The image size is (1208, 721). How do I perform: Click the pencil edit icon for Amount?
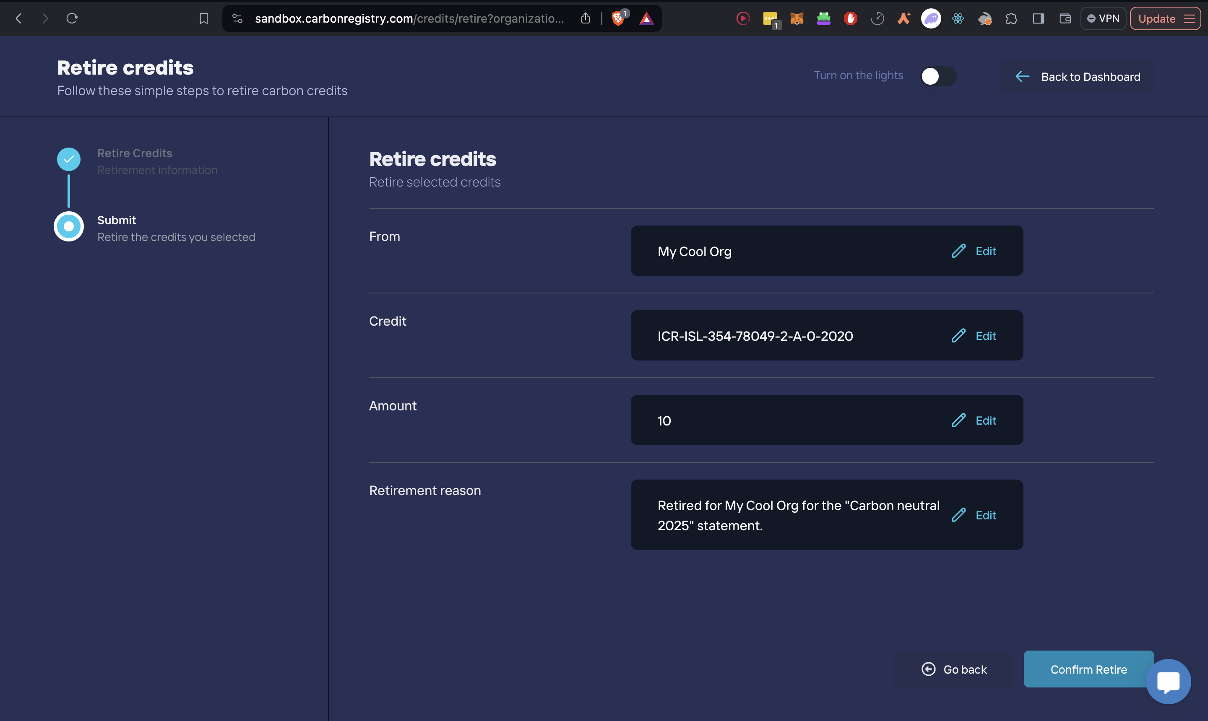tap(958, 420)
